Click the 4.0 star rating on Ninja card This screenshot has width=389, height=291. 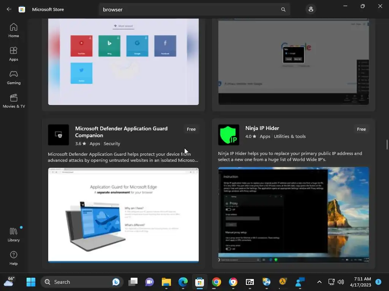(251, 136)
